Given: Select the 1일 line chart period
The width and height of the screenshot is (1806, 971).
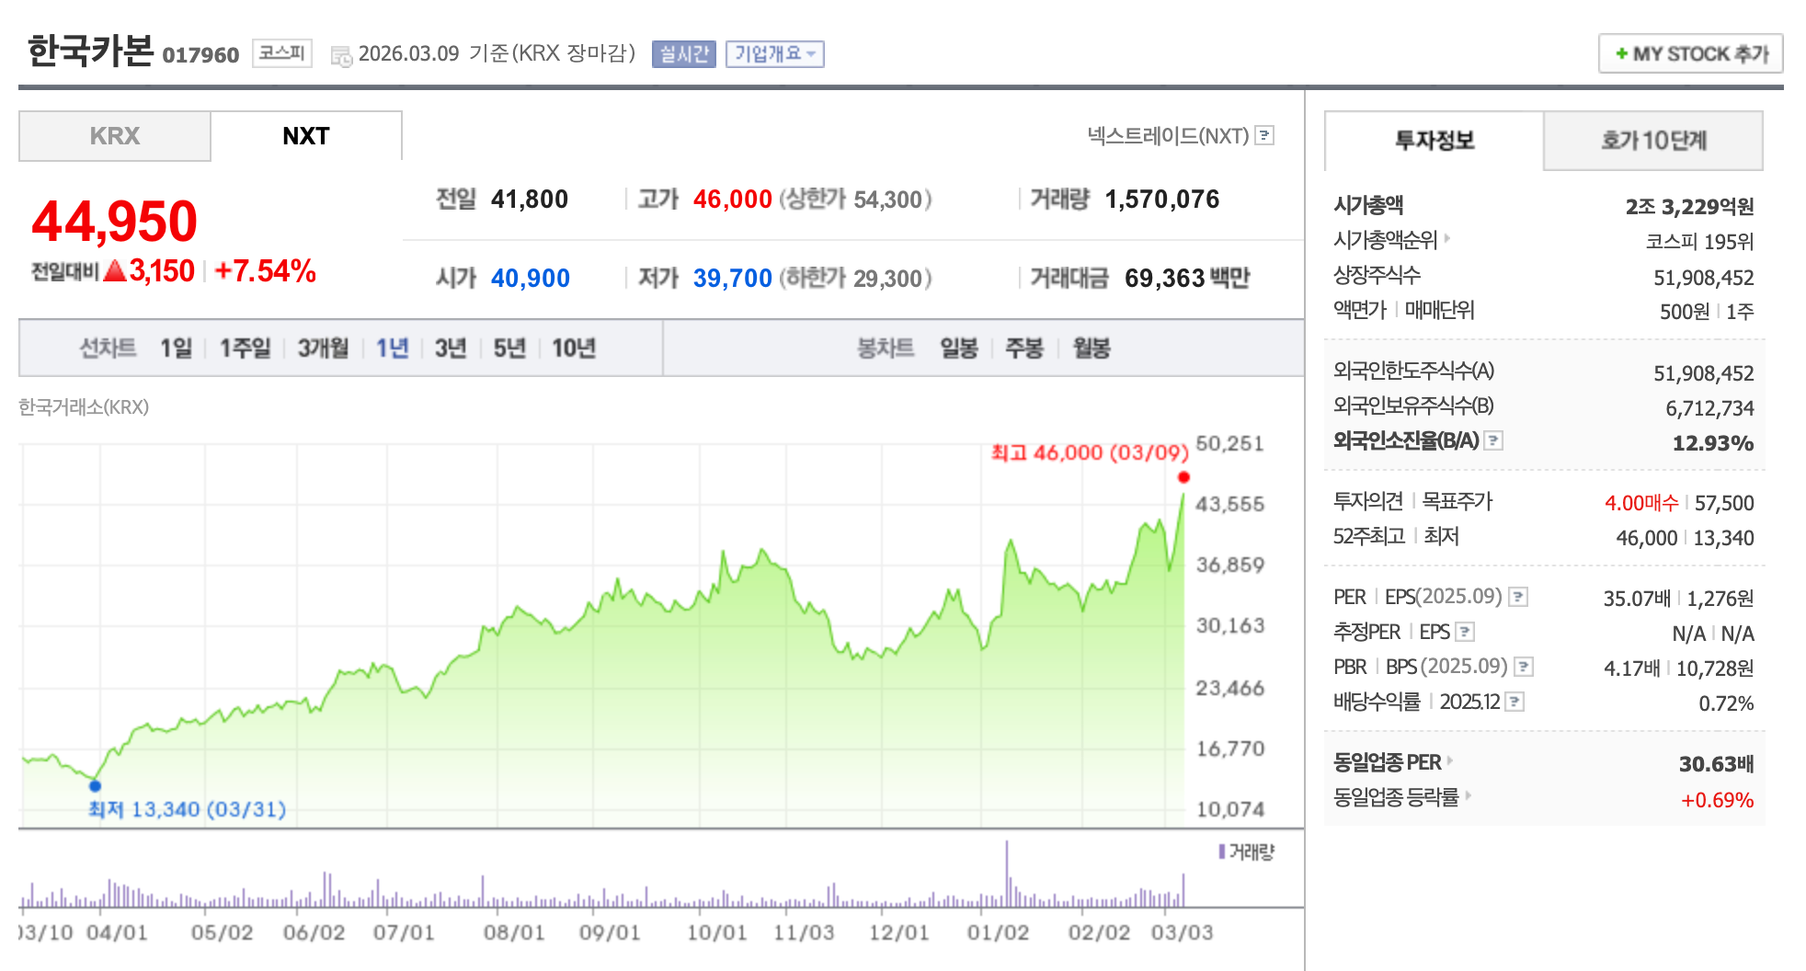Looking at the screenshot, I should [177, 348].
